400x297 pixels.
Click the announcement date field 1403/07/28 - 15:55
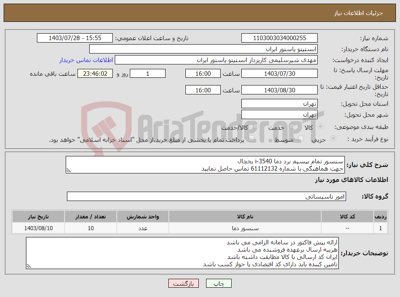[x=75, y=38]
